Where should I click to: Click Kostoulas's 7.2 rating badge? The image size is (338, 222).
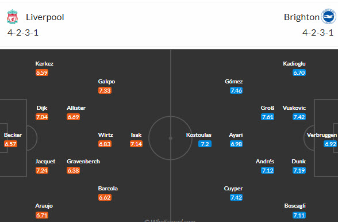click(205, 144)
